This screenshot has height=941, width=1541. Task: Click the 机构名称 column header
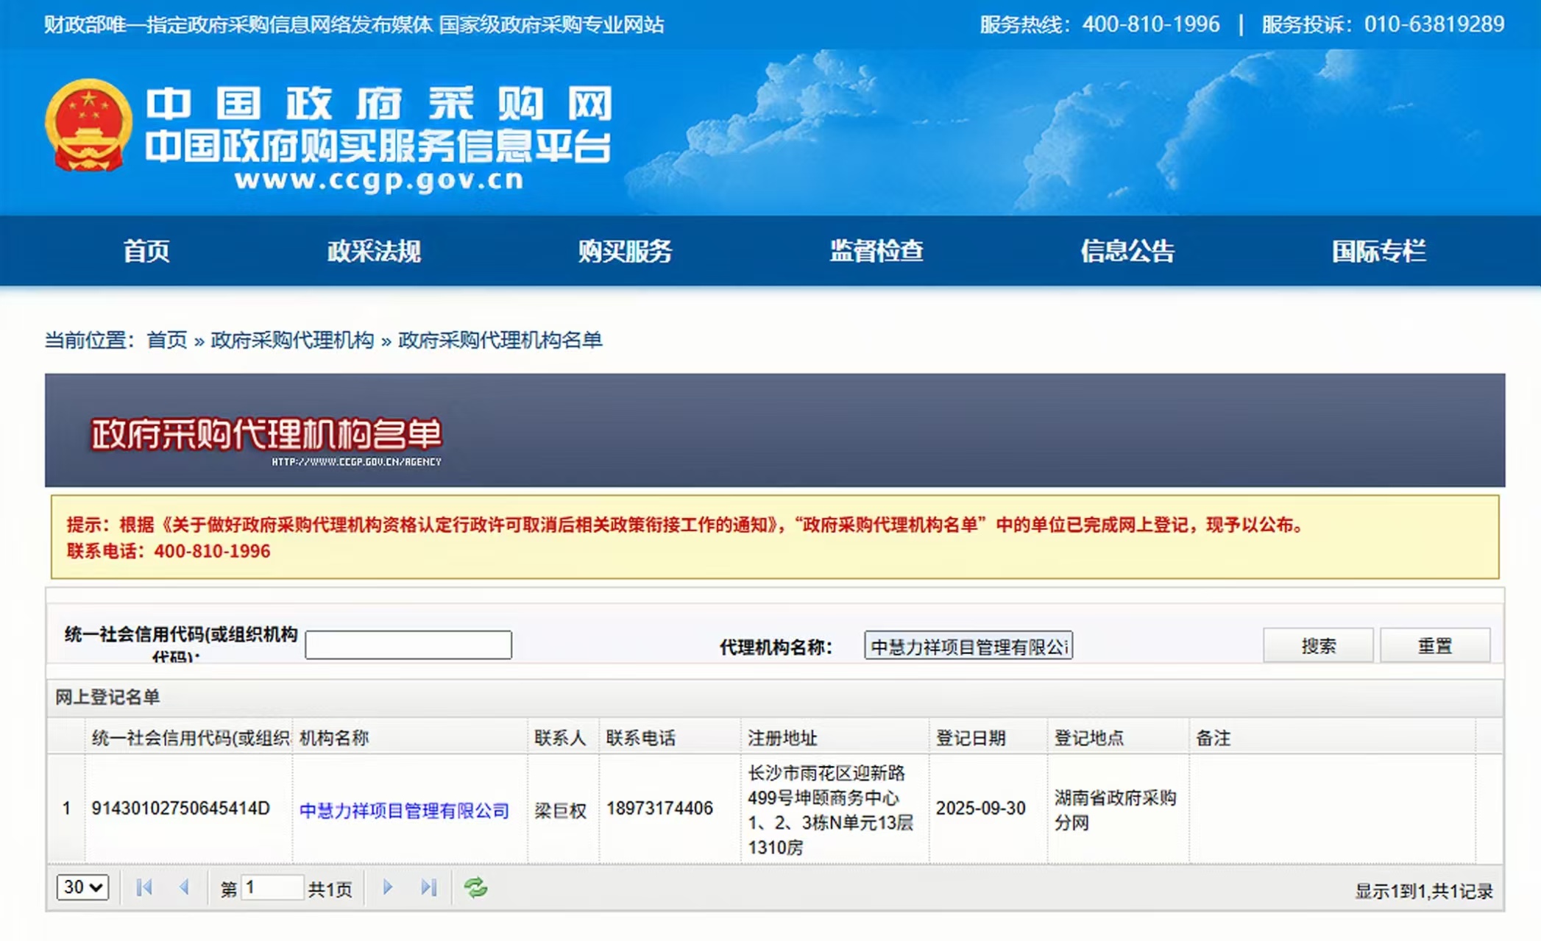point(410,737)
